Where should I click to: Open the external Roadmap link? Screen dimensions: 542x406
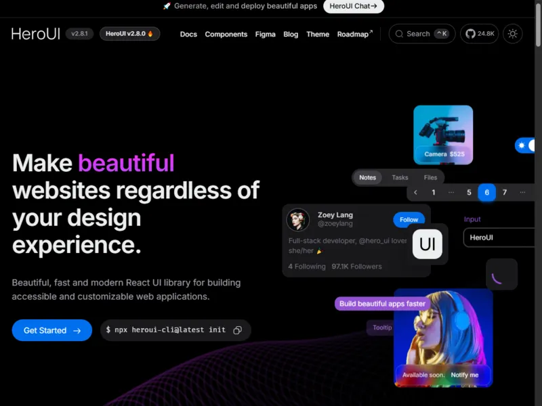pyautogui.click(x=354, y=35)
